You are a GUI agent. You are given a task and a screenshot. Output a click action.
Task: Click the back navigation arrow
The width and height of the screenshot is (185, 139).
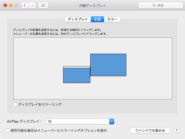(25, 5)
